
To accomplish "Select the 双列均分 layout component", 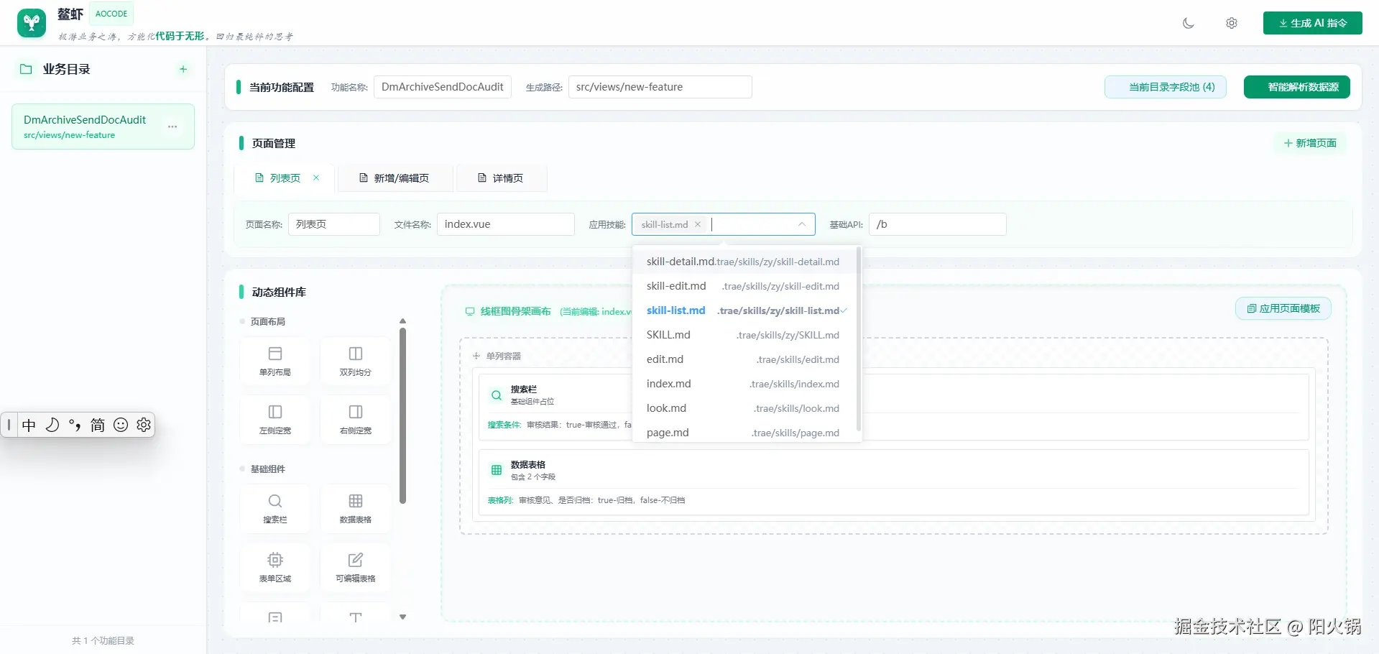I will (x=355, y=361).
